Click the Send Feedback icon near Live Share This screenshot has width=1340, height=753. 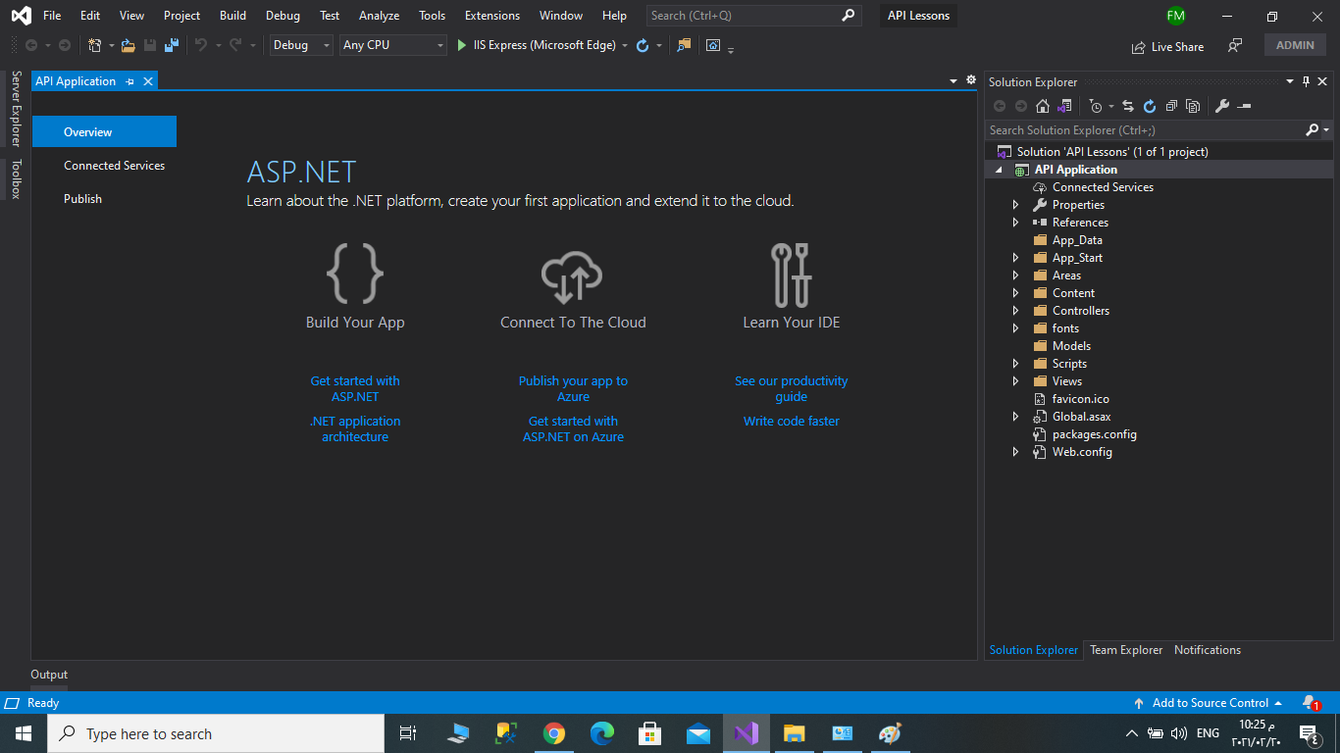click(x=1235, y=46)
